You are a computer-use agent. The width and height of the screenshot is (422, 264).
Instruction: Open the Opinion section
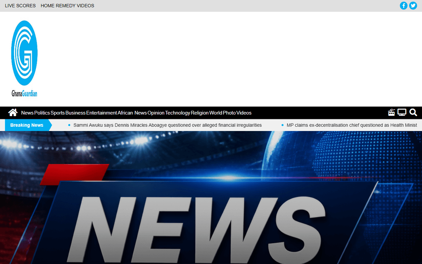[x=156, y=113]
